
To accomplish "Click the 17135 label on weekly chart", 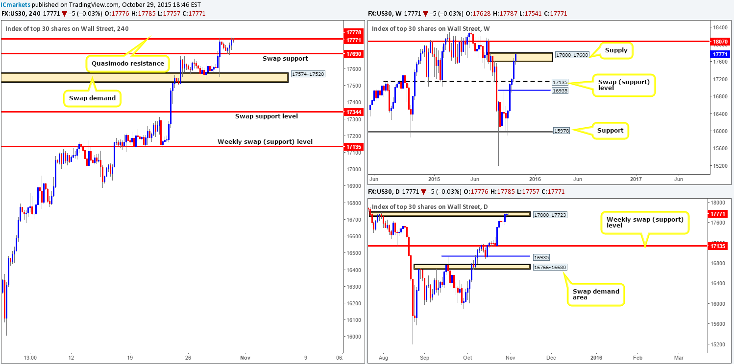I will 560,82.
